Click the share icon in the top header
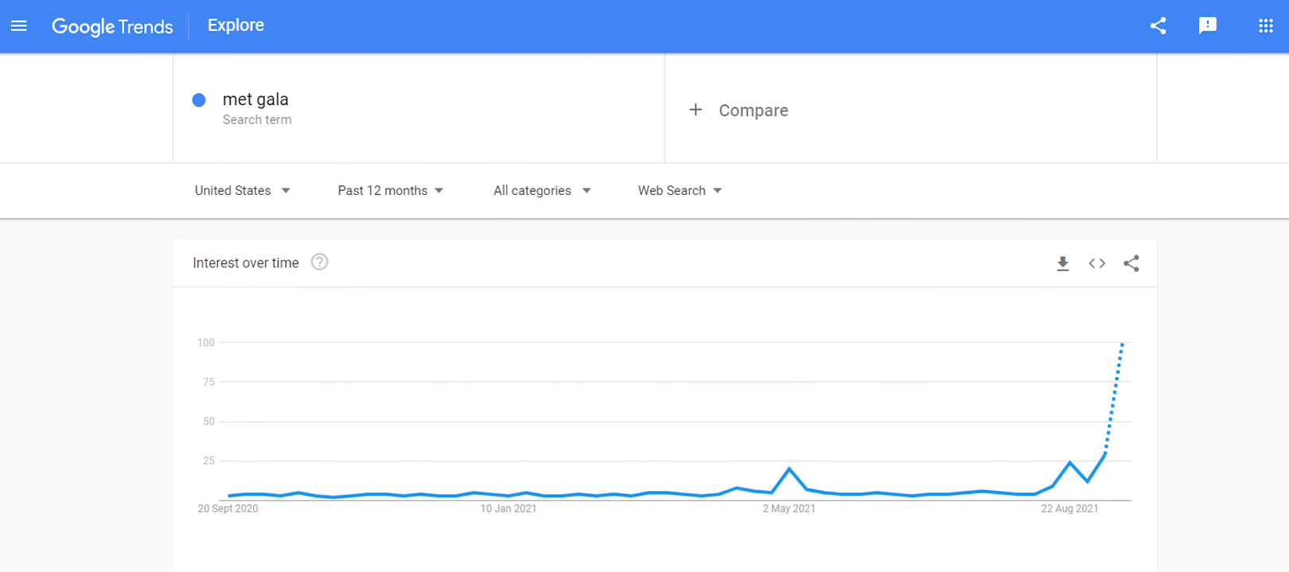The image size is (1289, 572). pos(1158,26)
